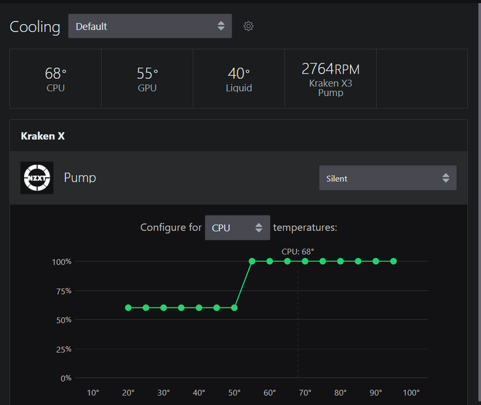
Task: Click the GPU 55° temperature tile
Action: coord(147,79)
